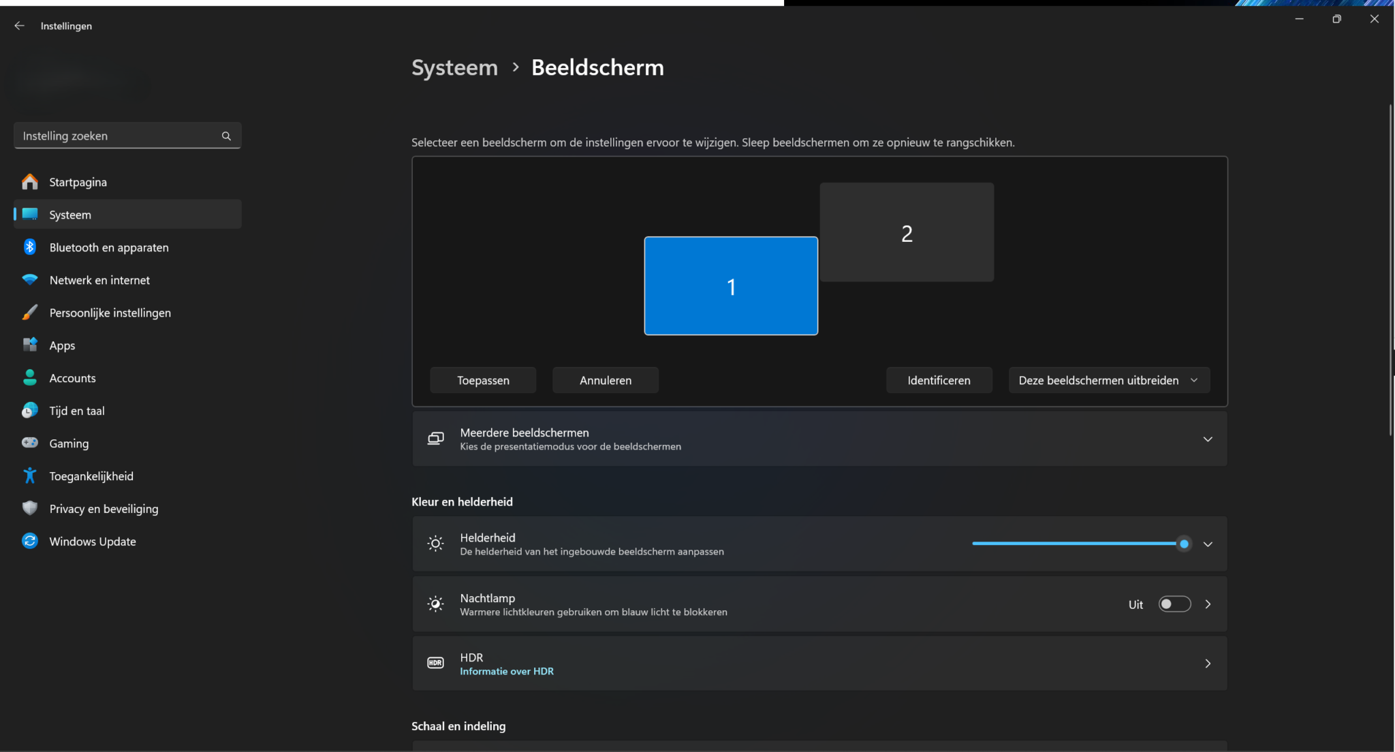Viewport: 1395px width, 752px height.
Task: Open Windows Update
Action: coord(92,541)
